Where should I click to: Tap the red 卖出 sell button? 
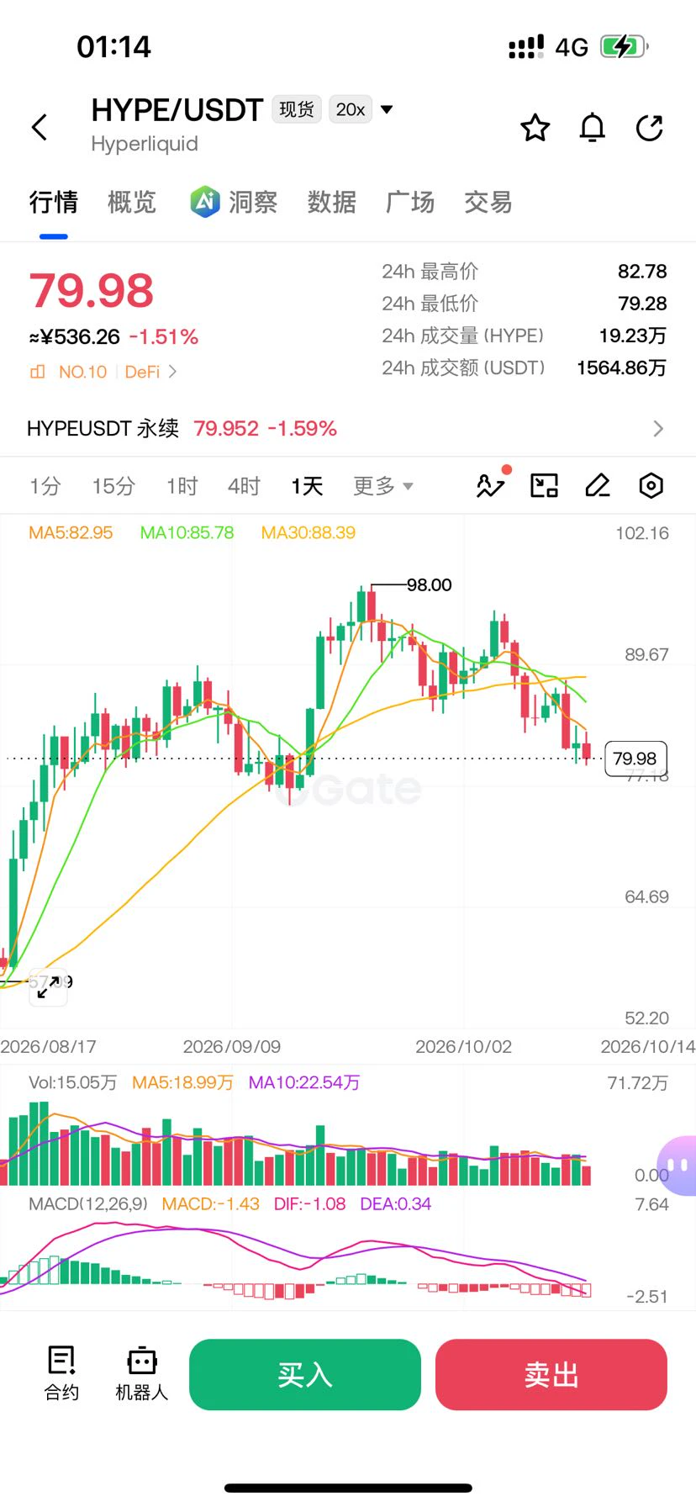tap(551, 1375)
